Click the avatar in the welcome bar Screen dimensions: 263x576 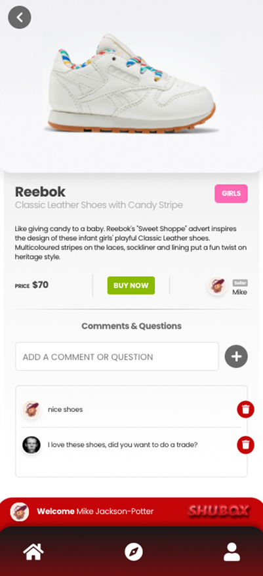click(x=20, y=512)
